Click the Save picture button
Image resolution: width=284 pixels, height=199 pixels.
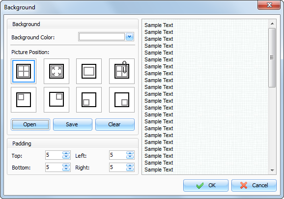click(x=73, y=125)
